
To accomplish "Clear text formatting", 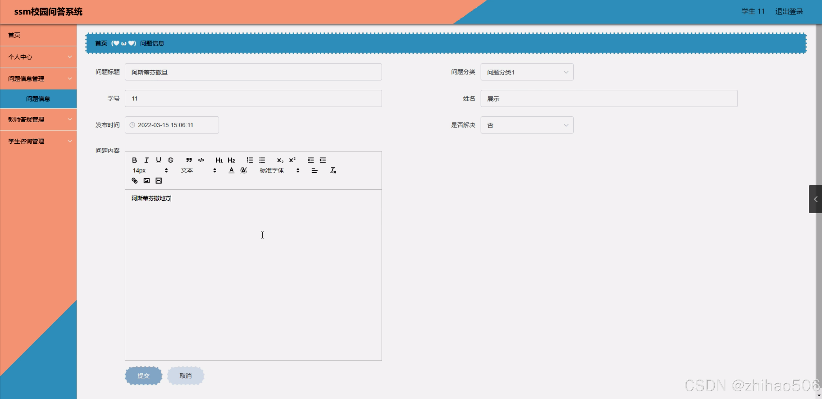I will click(x=333, y=170).
